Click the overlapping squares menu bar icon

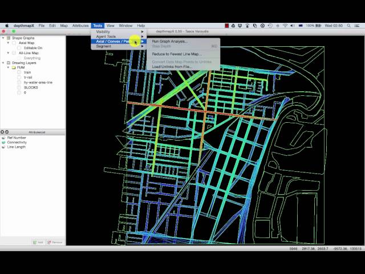255,26
